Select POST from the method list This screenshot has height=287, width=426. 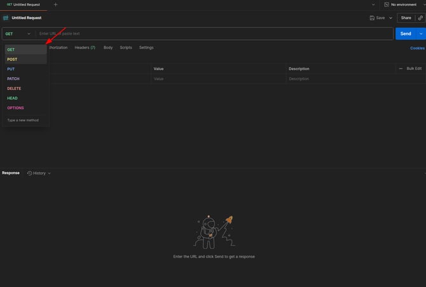[12, 59]
